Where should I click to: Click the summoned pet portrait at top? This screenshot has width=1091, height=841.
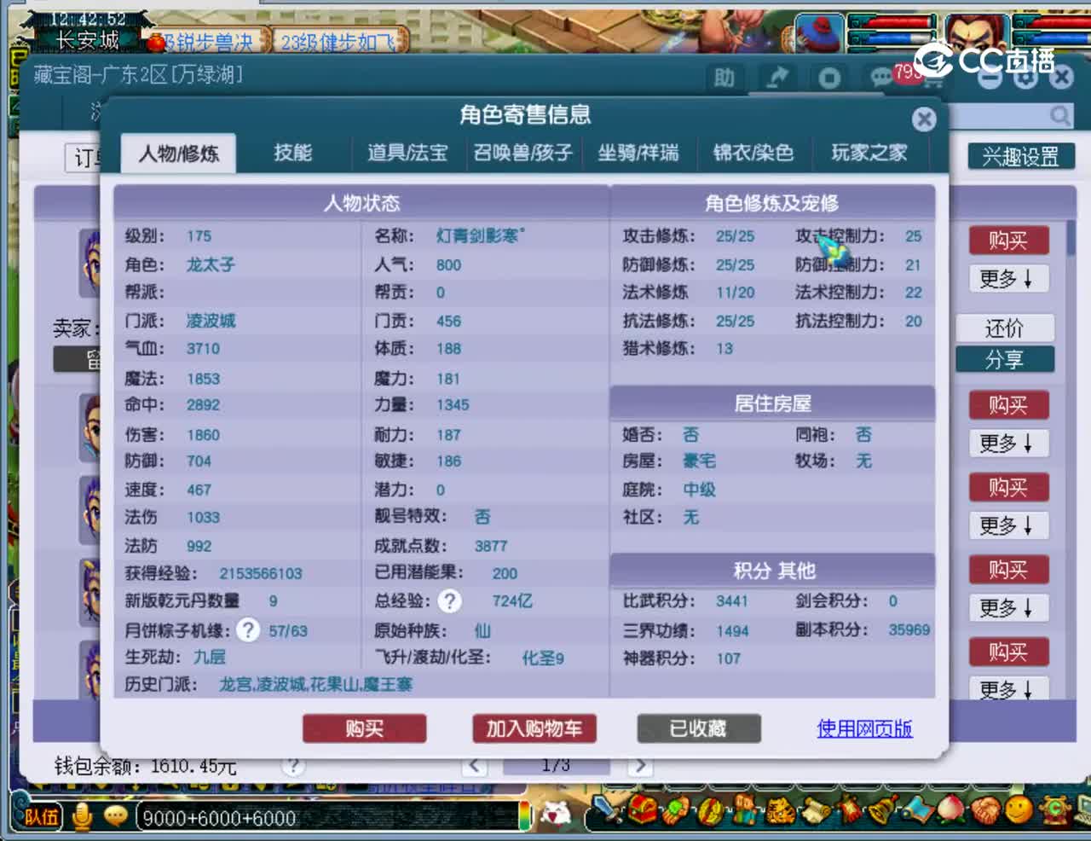(819, 33)
